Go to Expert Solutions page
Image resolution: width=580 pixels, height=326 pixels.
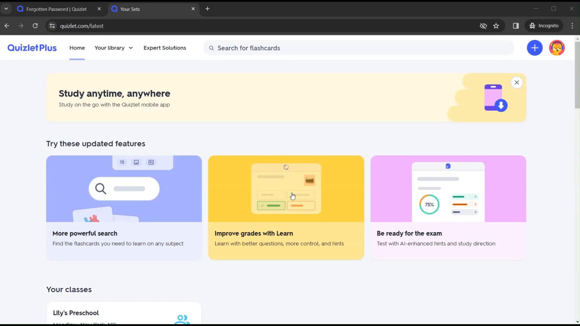(165, 48)
